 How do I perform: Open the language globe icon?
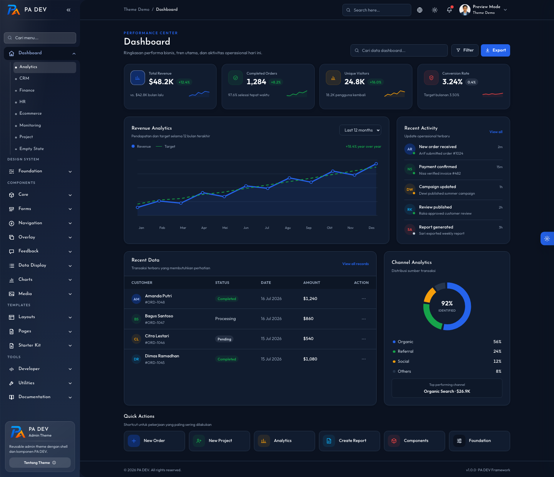(420, 10)
